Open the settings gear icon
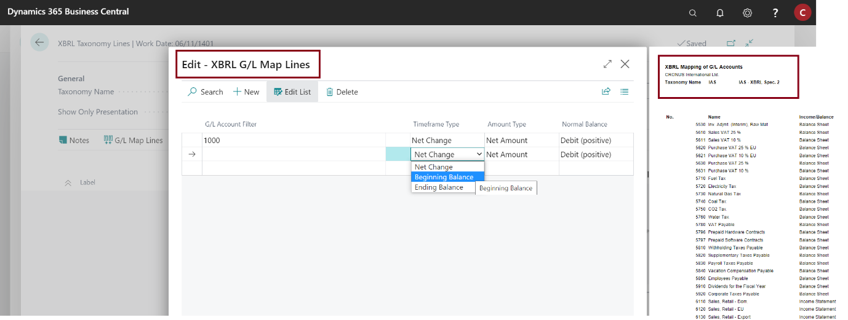Image resolution: width=848 pixels, height=320 pixels. (x=747, y=13)
